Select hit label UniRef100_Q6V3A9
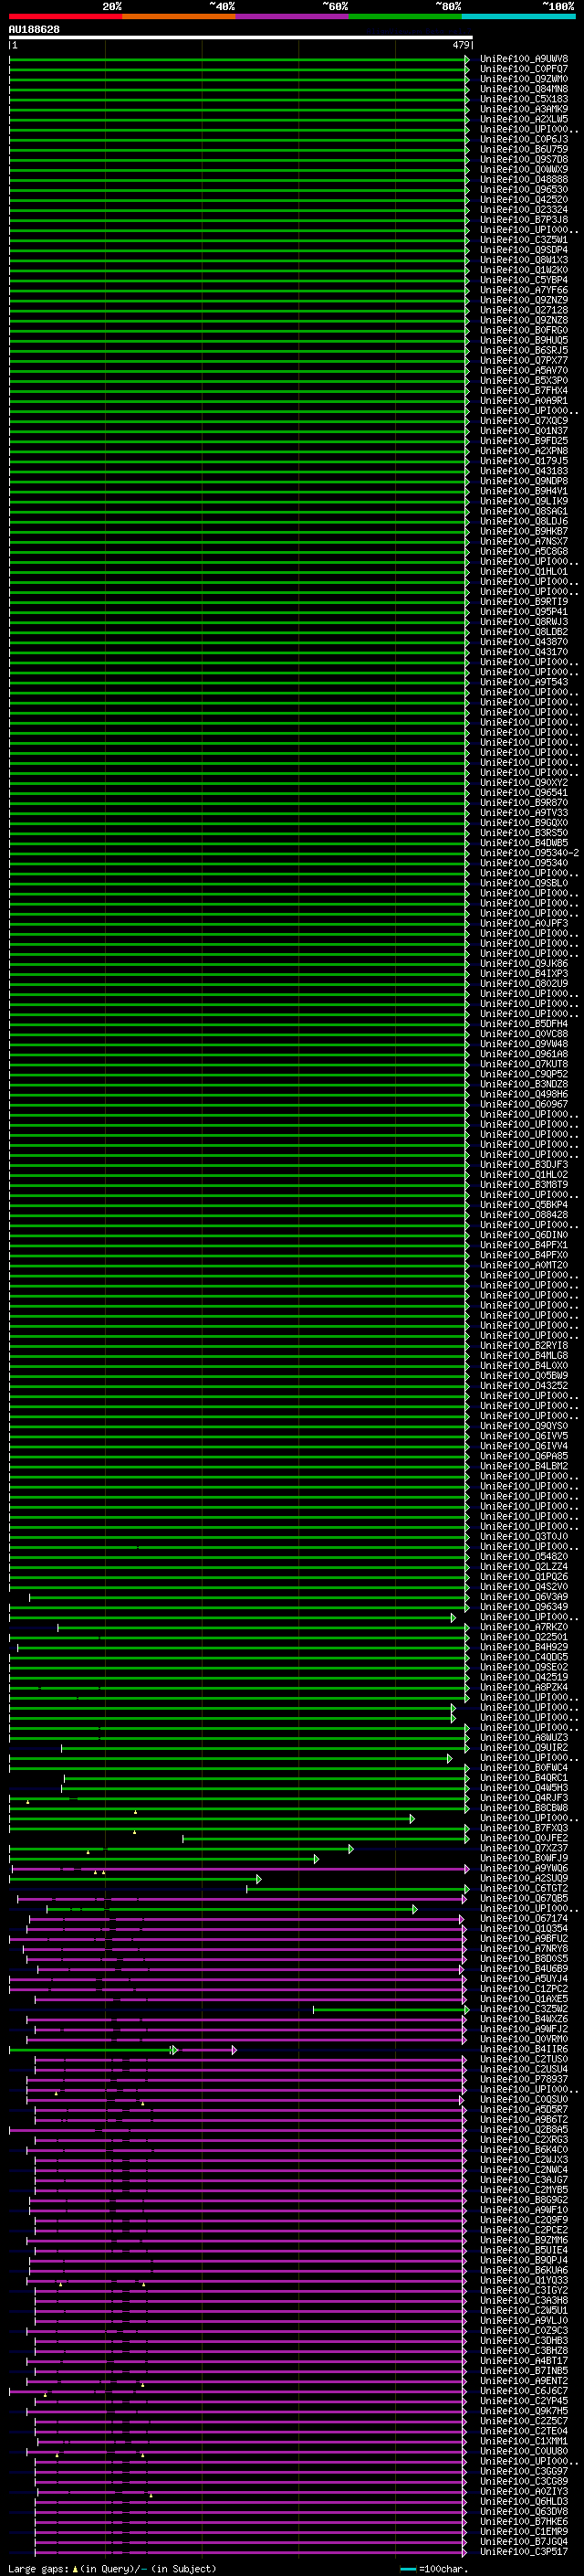Image resolution: width=584 pixels, height=2576 pixels. tap(524, 1597)
